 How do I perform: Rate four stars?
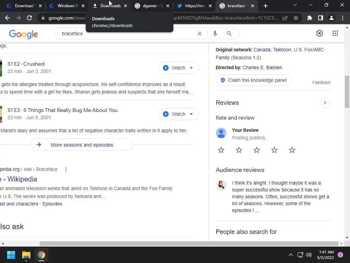(274, 150)
